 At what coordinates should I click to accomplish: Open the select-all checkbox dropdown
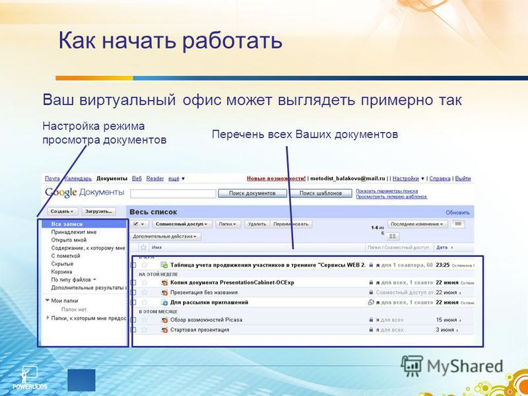pyautogui.click(x=139, y=224)
